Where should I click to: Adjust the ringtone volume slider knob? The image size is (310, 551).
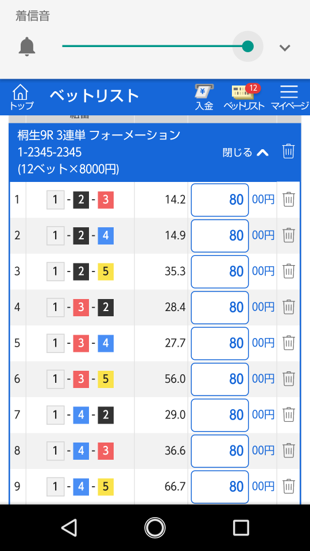pos(248,46)
